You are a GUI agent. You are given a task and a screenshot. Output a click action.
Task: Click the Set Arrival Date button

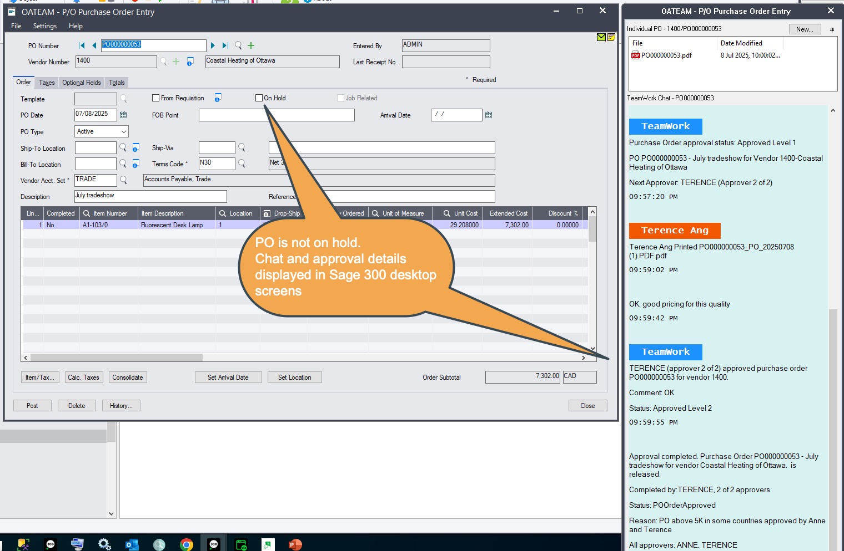[228, 377]
